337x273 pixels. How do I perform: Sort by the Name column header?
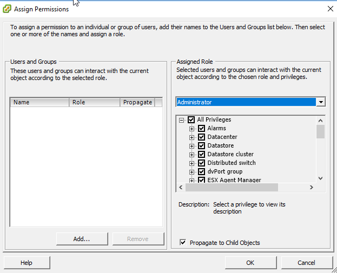point(39,103)
